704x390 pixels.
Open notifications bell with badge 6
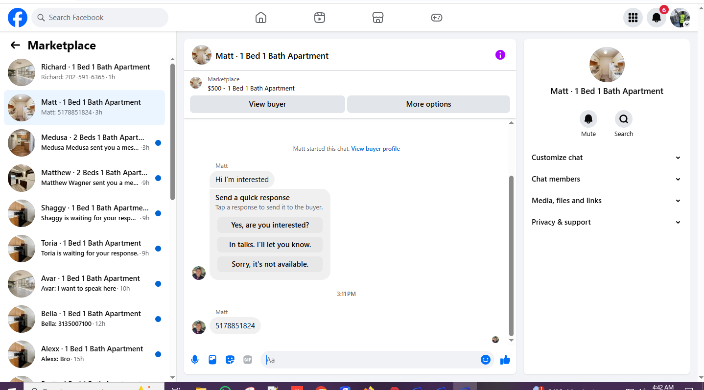pyautogui.click(x=657, y=18)
